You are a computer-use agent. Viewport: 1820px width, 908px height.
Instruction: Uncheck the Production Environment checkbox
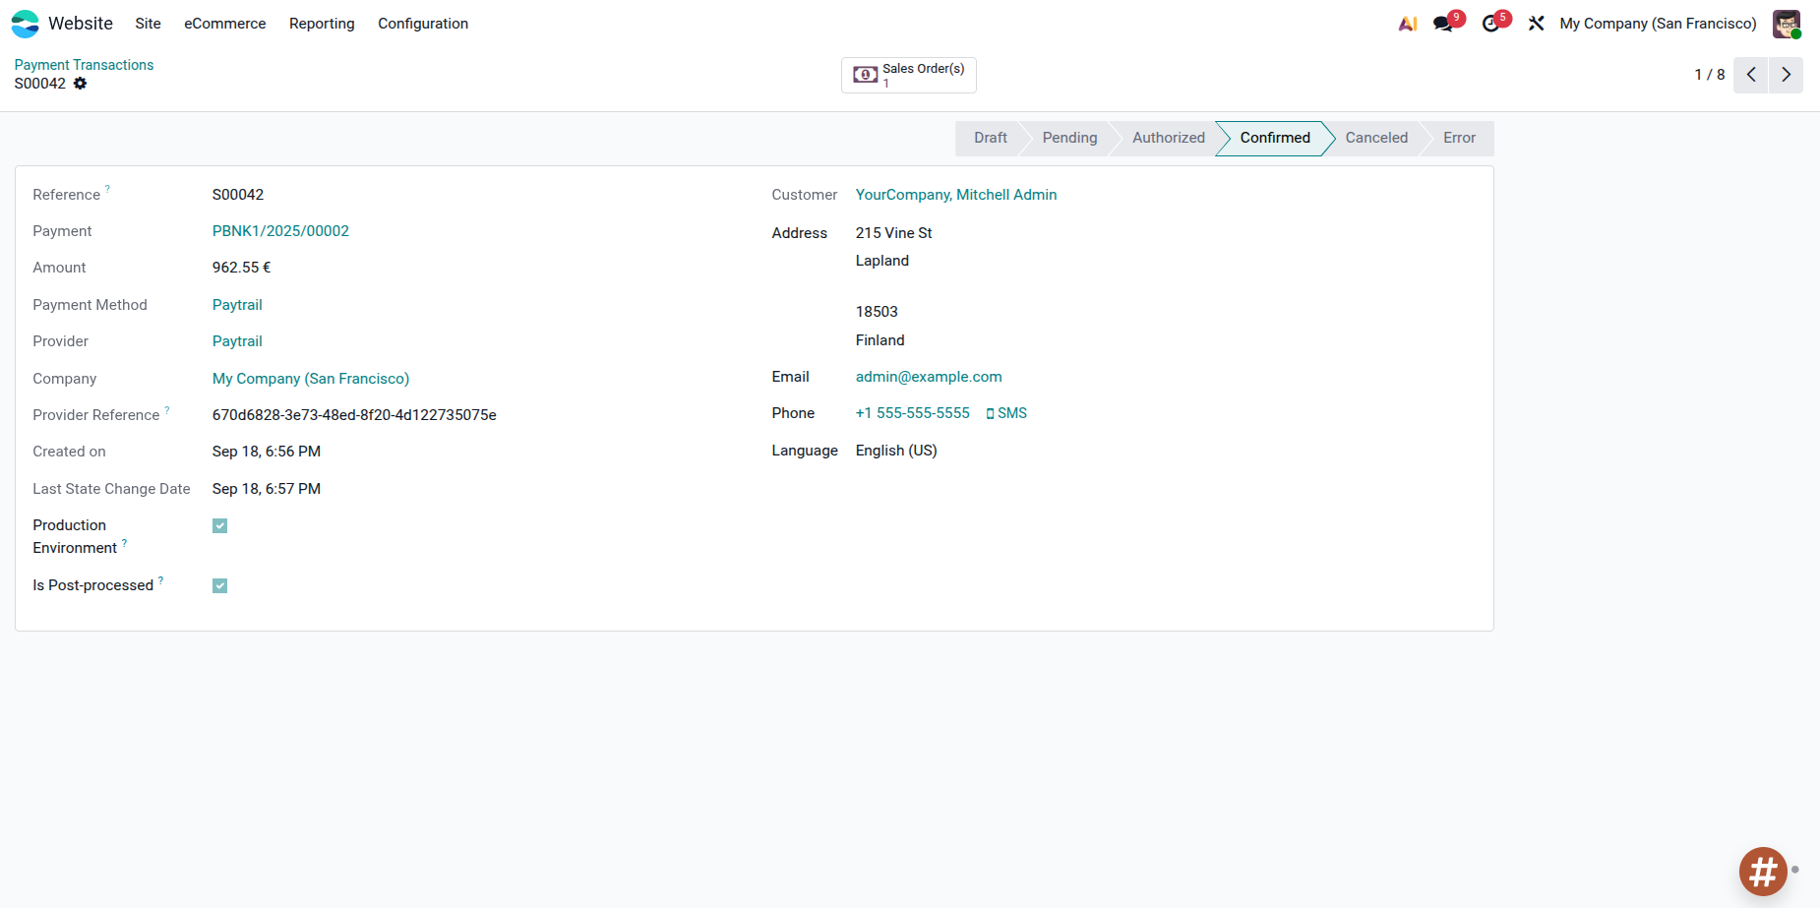(219, 525)
